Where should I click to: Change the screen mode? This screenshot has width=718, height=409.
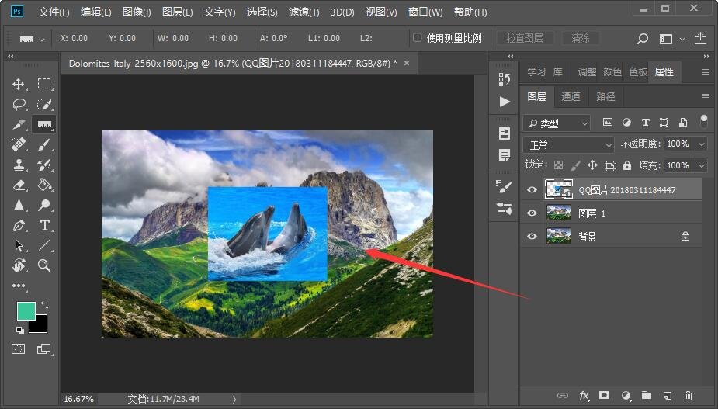(x=44, y=349)
